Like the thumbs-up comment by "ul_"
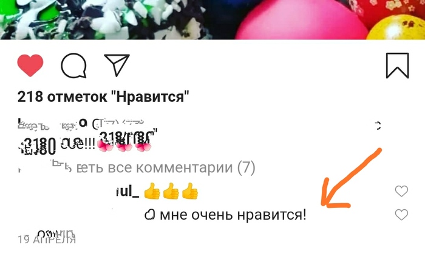This screenshot has width=425, height=259. coord(401,191)
